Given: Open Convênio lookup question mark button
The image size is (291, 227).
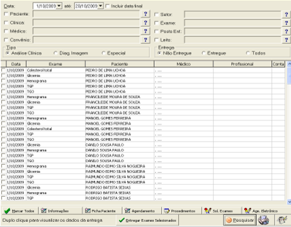Looking at the screenshot, I should click(145, 40).
